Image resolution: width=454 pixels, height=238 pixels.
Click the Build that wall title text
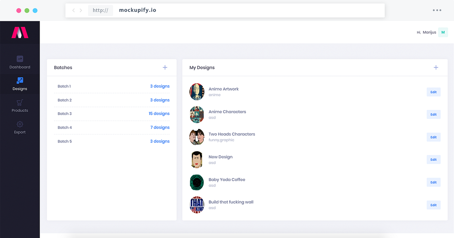[x=231, y=202]
